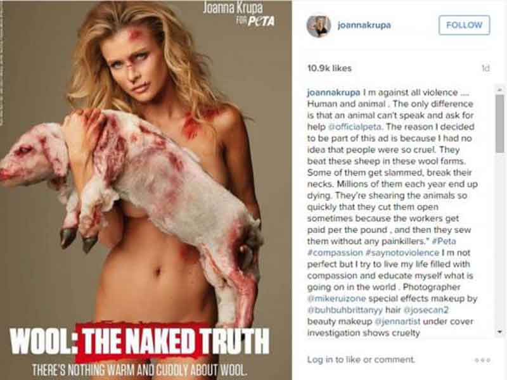Click the caption scrollbar thumb
This screenshot has width=507, height=380.
500,123
